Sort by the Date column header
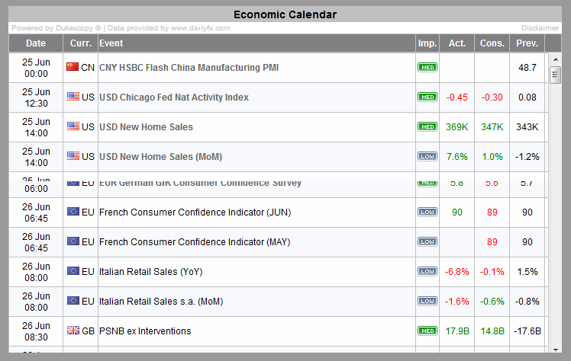Viewport: 571px width, 361px height. [x=36, y=43]
